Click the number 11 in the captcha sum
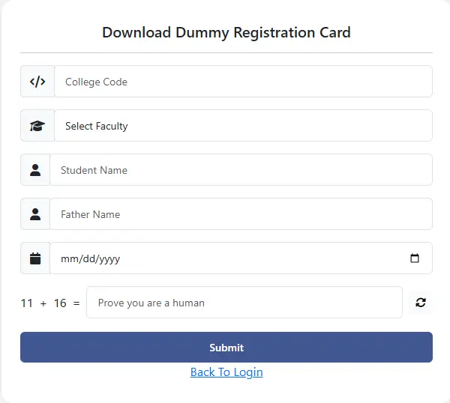This screenshot has height=403, width=450. [27, 303]
